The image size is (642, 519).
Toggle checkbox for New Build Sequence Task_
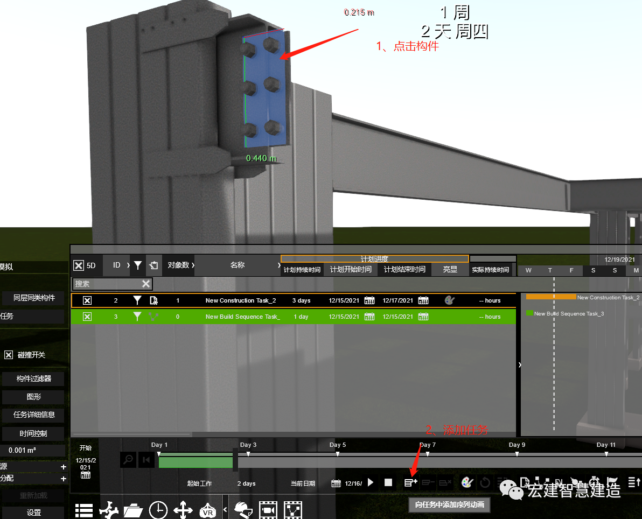coord(87,317)
